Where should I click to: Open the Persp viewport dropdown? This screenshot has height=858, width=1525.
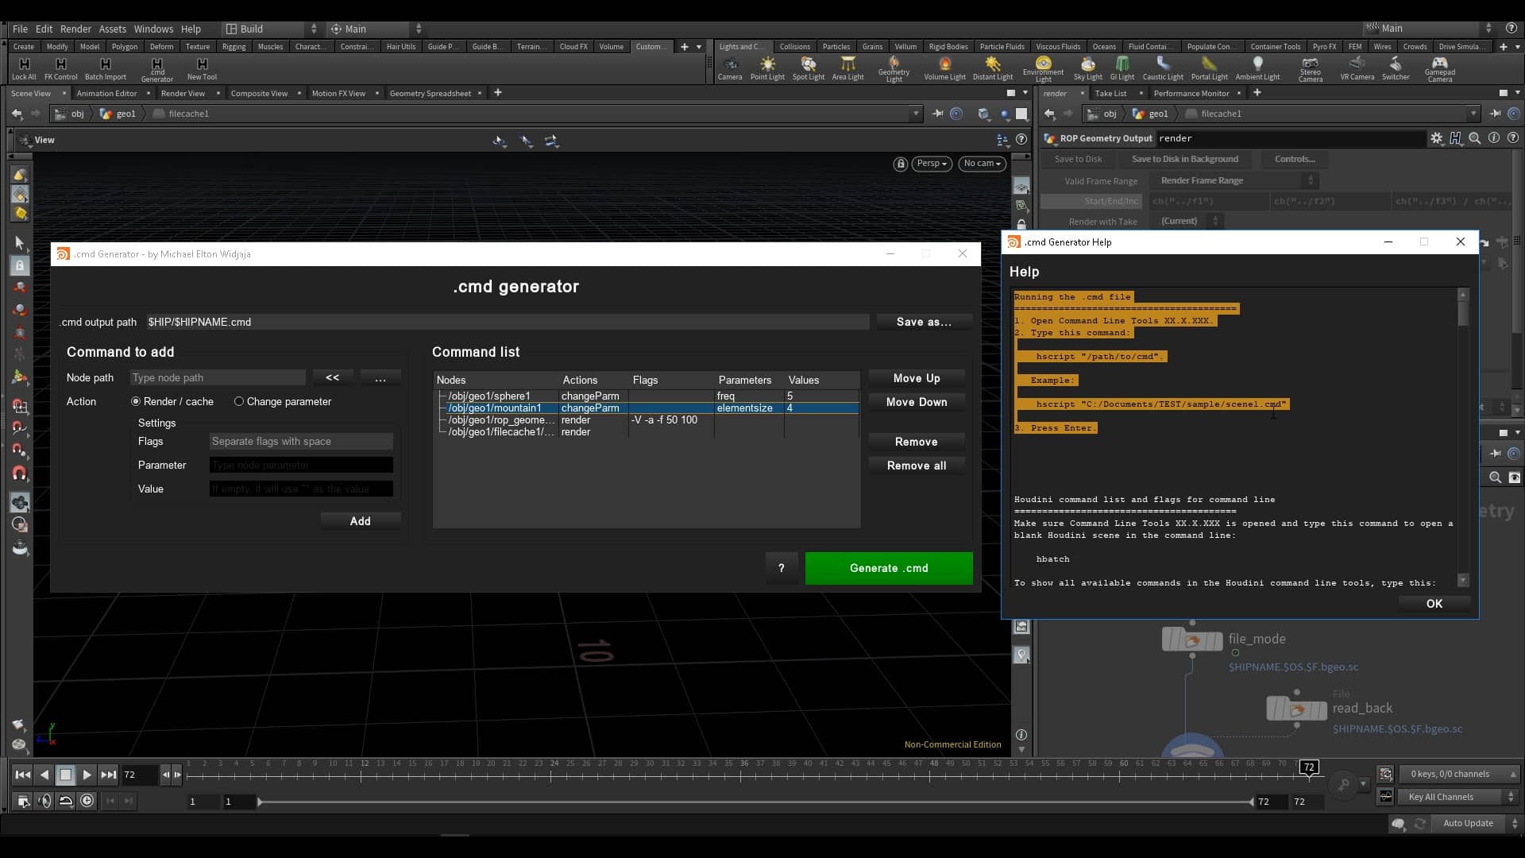tap(931, 164)
